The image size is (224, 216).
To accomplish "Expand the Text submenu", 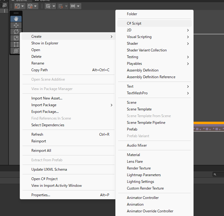I will coord(154,86).
